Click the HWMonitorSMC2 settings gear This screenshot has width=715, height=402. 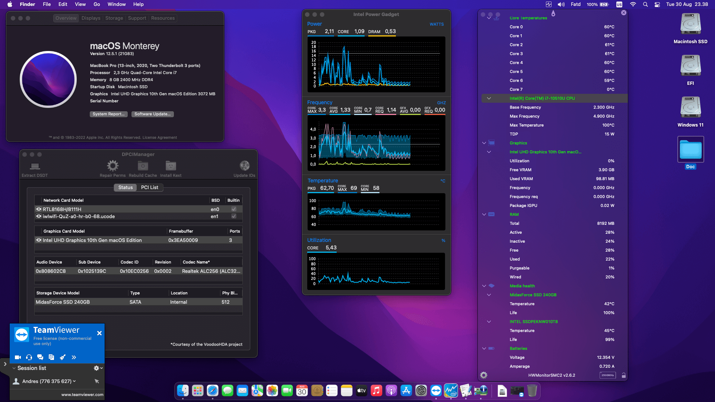(483, 375)
